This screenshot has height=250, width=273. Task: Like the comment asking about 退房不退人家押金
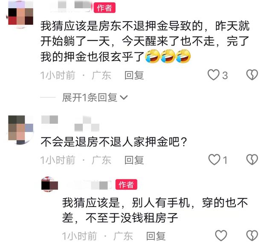[x=214, y=159]
